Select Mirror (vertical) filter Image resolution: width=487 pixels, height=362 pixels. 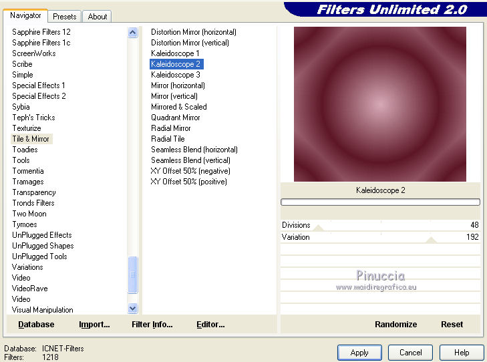pyautogui.click(x=174, y=96)
